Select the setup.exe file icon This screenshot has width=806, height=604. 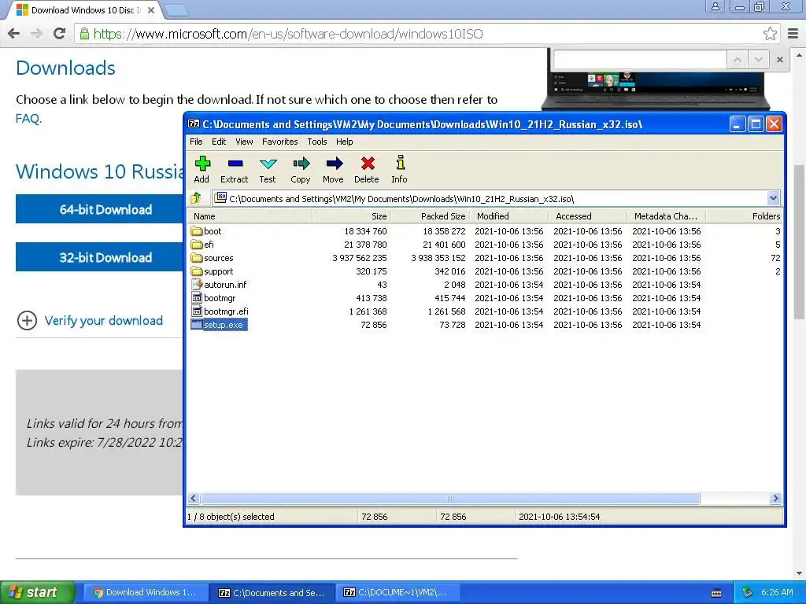click(x=196, y=325)
